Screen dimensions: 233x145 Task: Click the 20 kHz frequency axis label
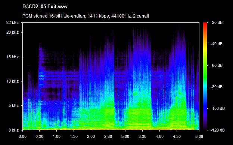12,32
